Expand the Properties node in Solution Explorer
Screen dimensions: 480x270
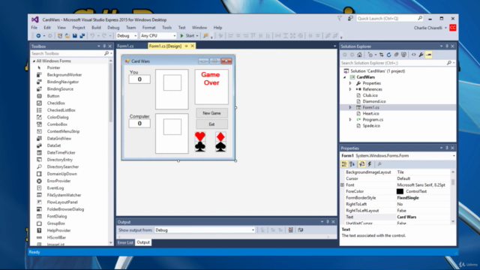[x=350, y=83]
